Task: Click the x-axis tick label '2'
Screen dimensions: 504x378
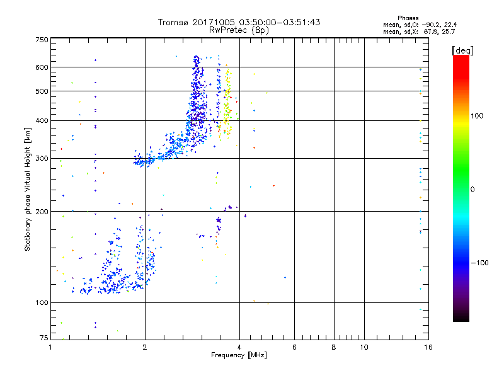Action: (145, 347)
